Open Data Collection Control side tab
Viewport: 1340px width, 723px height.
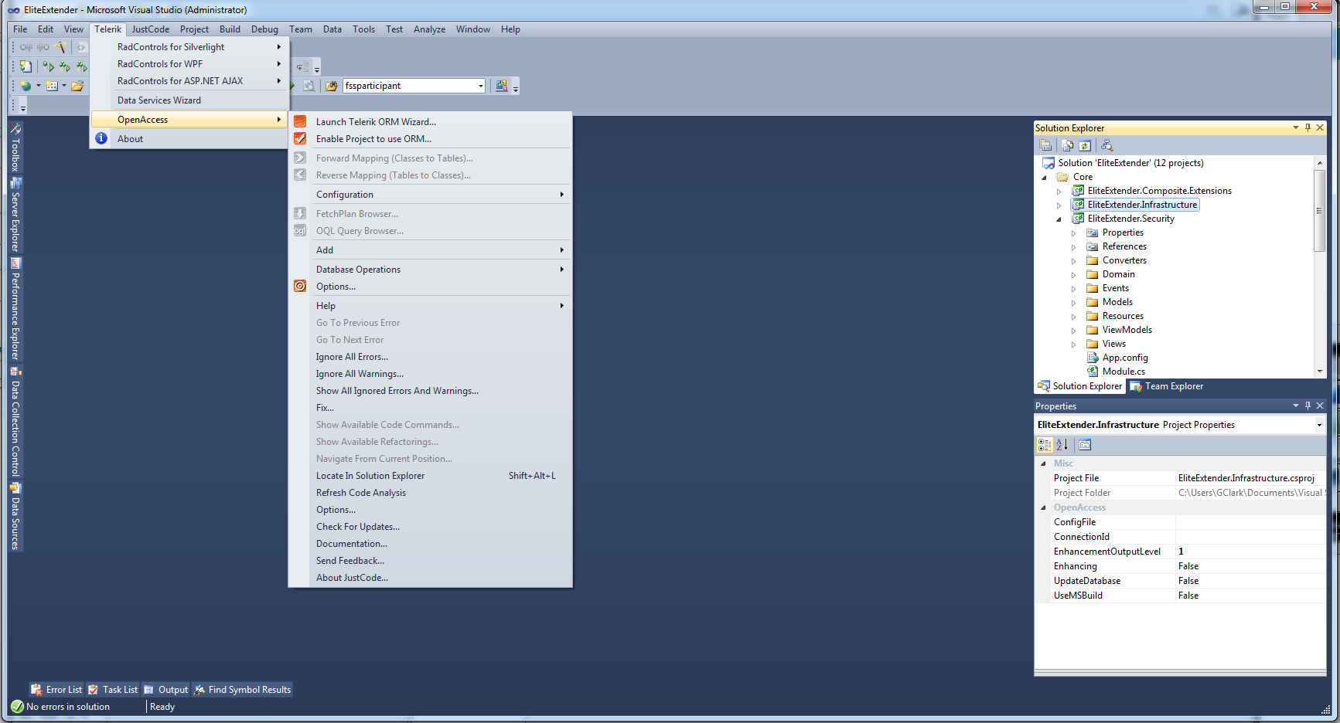15,422
